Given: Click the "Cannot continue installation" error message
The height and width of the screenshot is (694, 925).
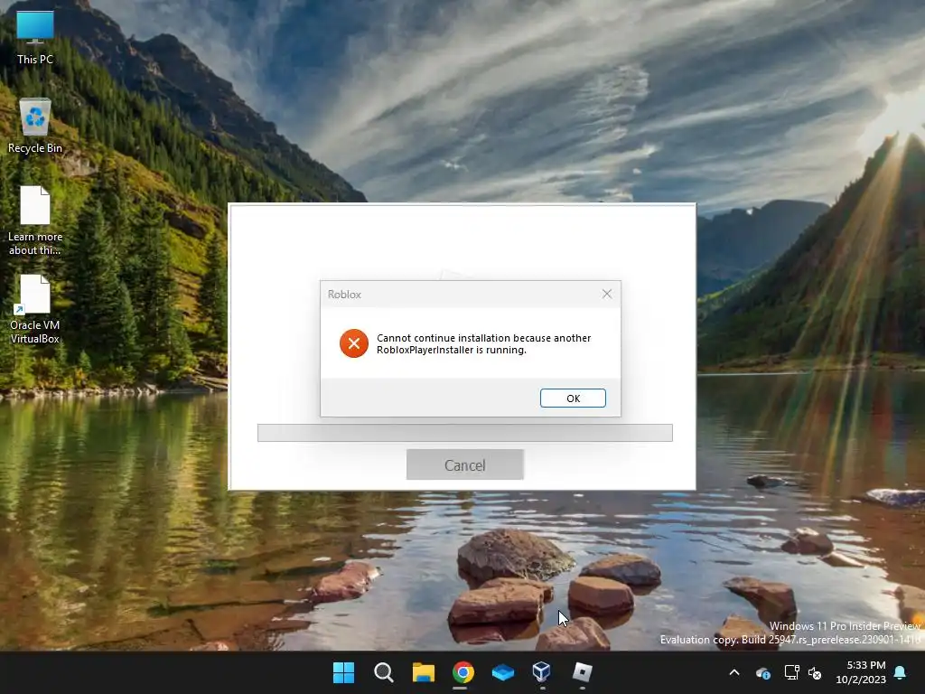Looking at the screenshot, I should [484, 343].
